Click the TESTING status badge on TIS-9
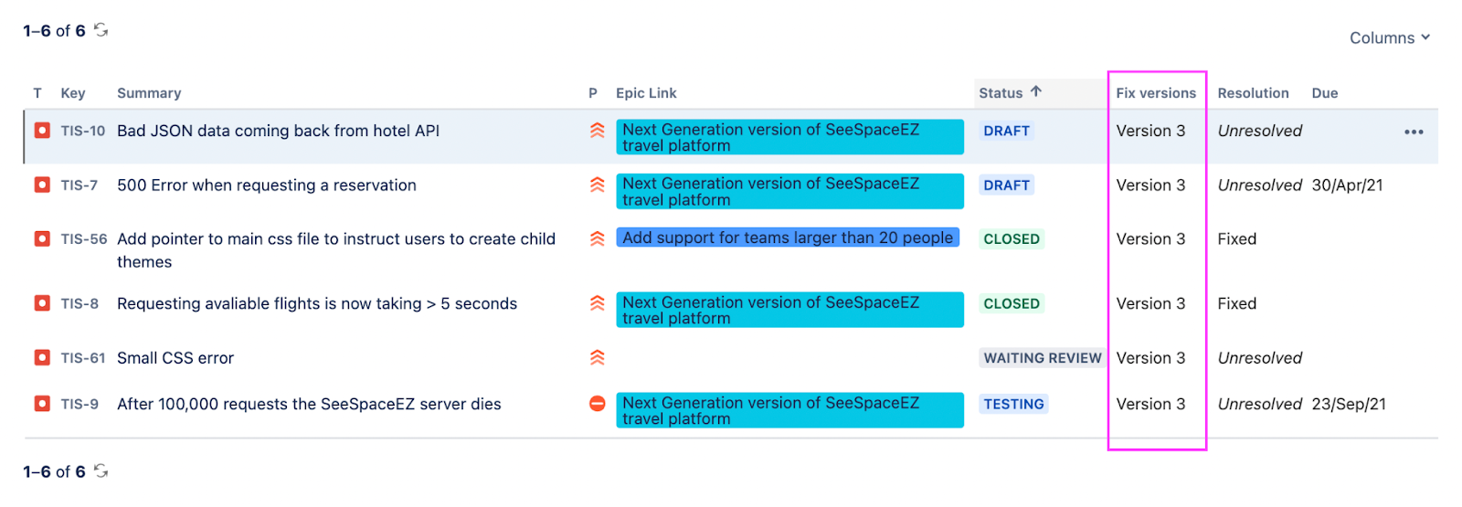The width and height of the screenshot is (1462, 507). coord(1013,404)
